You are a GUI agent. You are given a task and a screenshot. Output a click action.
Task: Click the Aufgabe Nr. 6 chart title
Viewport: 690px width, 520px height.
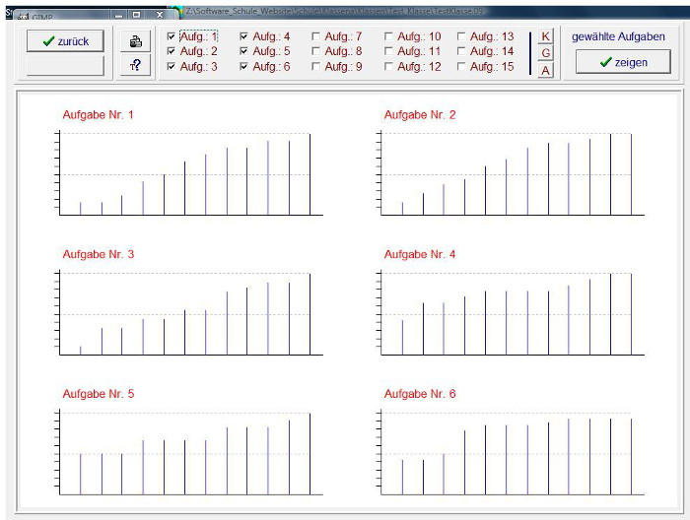(420, 394)
